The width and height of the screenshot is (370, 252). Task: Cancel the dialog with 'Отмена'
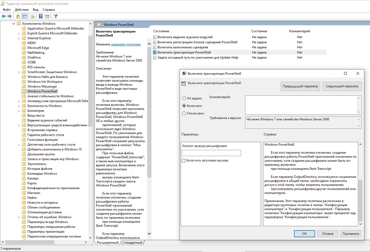coord(328,234)
